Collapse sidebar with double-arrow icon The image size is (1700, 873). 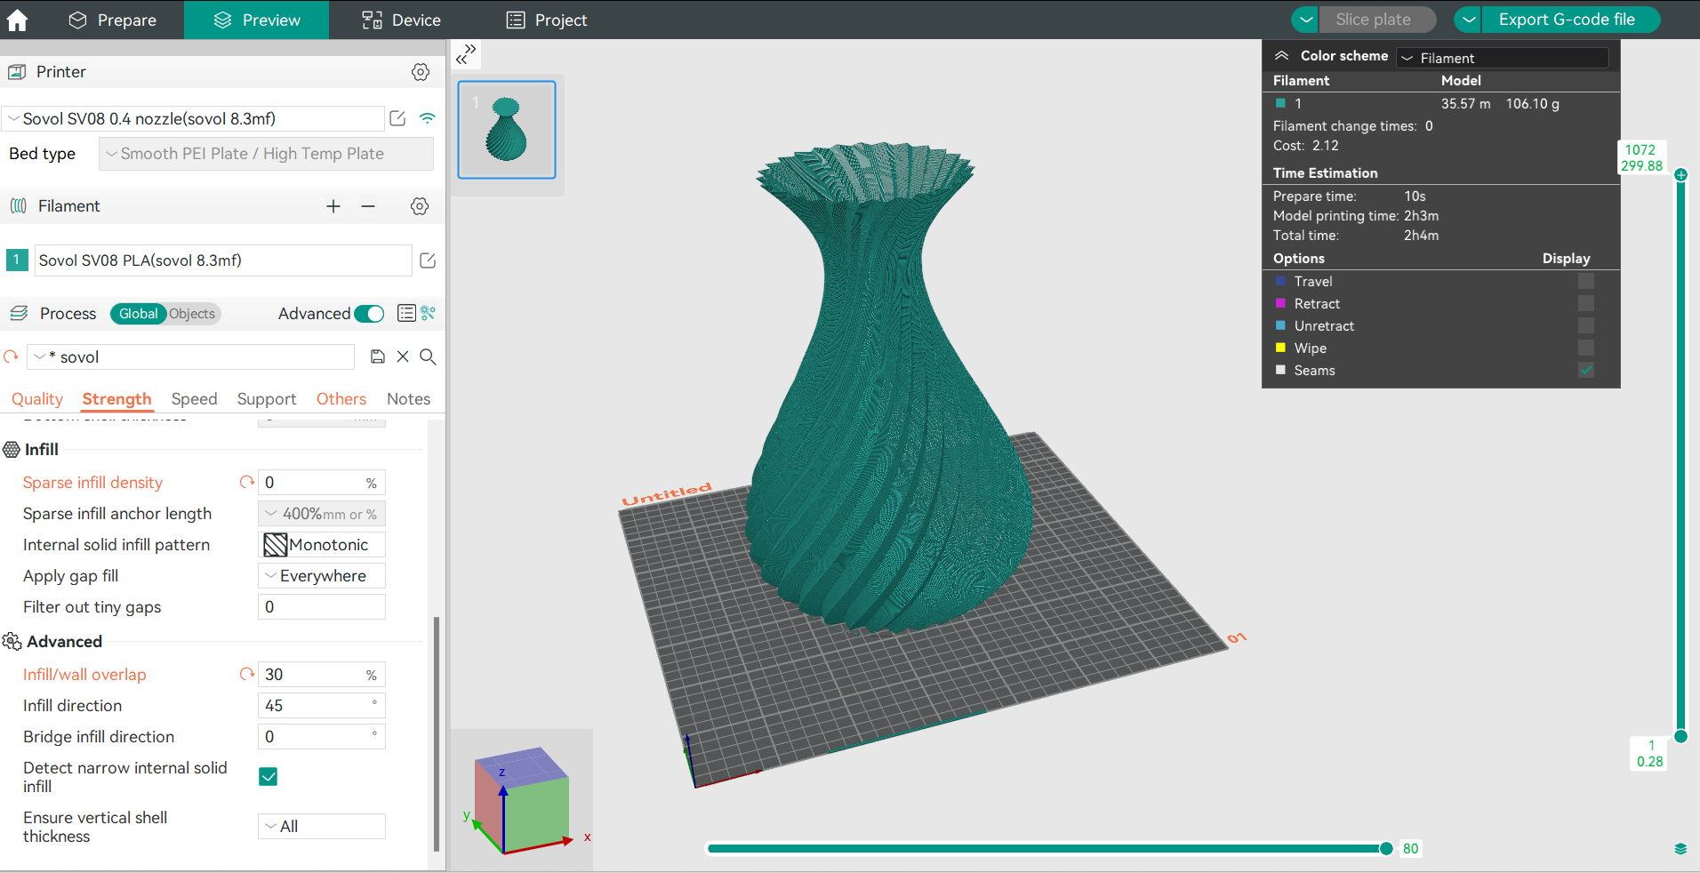[x=466, y=55]
